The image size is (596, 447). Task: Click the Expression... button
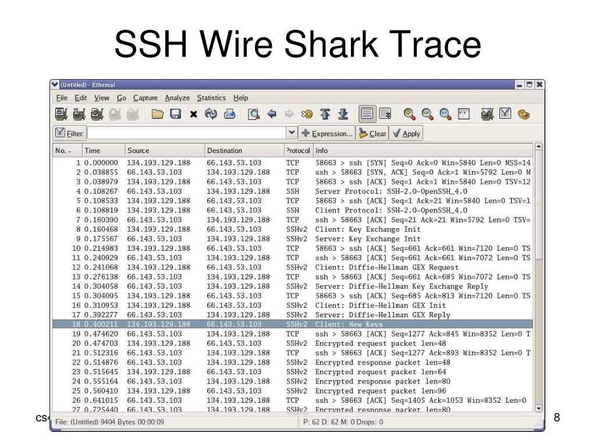327,133
